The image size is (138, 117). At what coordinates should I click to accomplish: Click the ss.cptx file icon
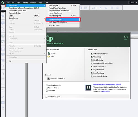pyautogui.click(x=49, y=53)
